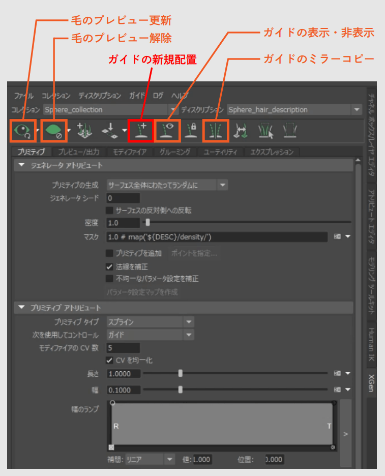385x476 pixels.
Task: Click the rightmost toolbar icon
Action: point(289,131)
